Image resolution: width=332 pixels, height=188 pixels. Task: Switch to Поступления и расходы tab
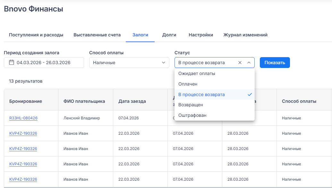click(x=36, y=35)
